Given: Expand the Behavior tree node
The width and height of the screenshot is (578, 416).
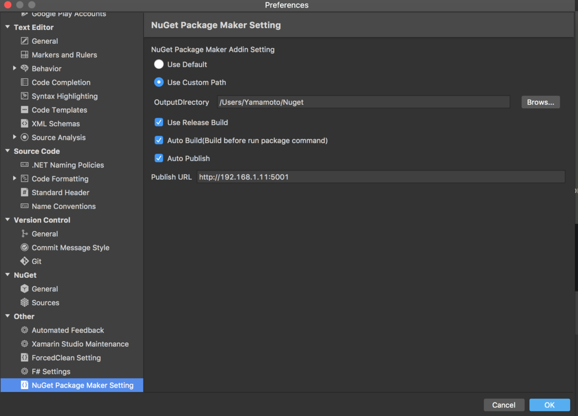Looking at the screenshot, I should pos(15,69).
